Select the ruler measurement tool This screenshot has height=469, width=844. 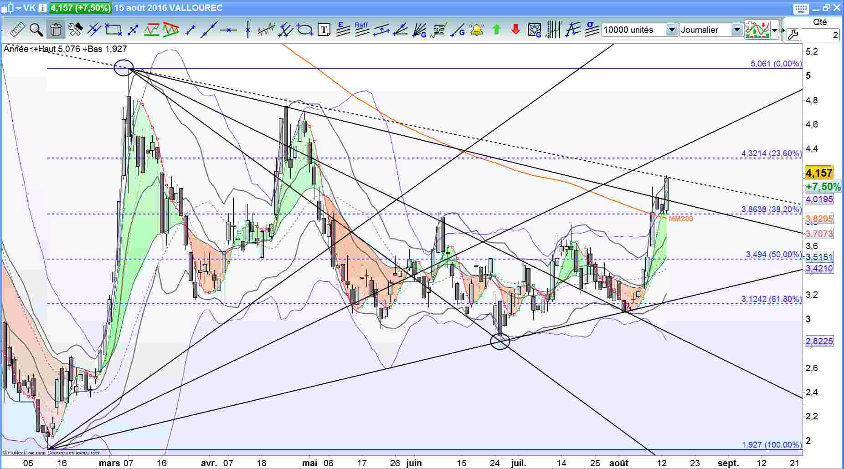tap(17, 30)
